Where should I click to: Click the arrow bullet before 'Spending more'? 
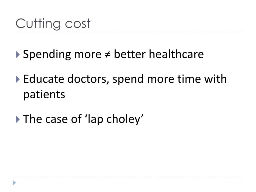click(18, 54)
